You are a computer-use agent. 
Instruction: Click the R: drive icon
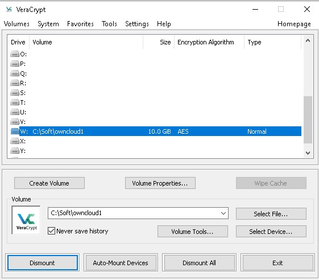[x=15, y=83]
